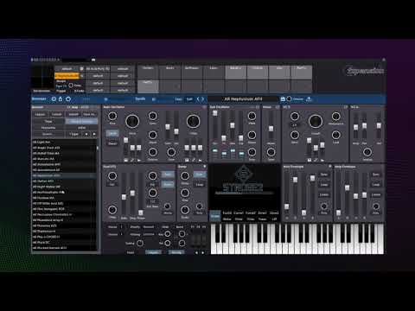This screenshot has width=415, height=311.
Task: Click pencil icon below VCF envelope sliders
Action: tap(316, 160)
